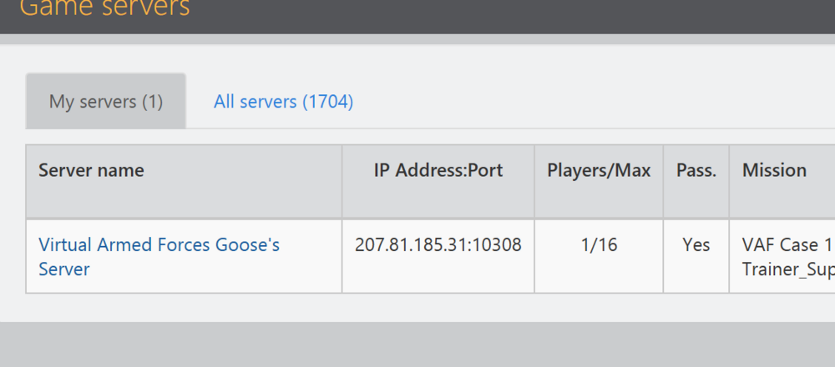The height and width of the screenshot is (367, 835).
Task: Click the panel padding above the tabs
Action: point(417,58)
